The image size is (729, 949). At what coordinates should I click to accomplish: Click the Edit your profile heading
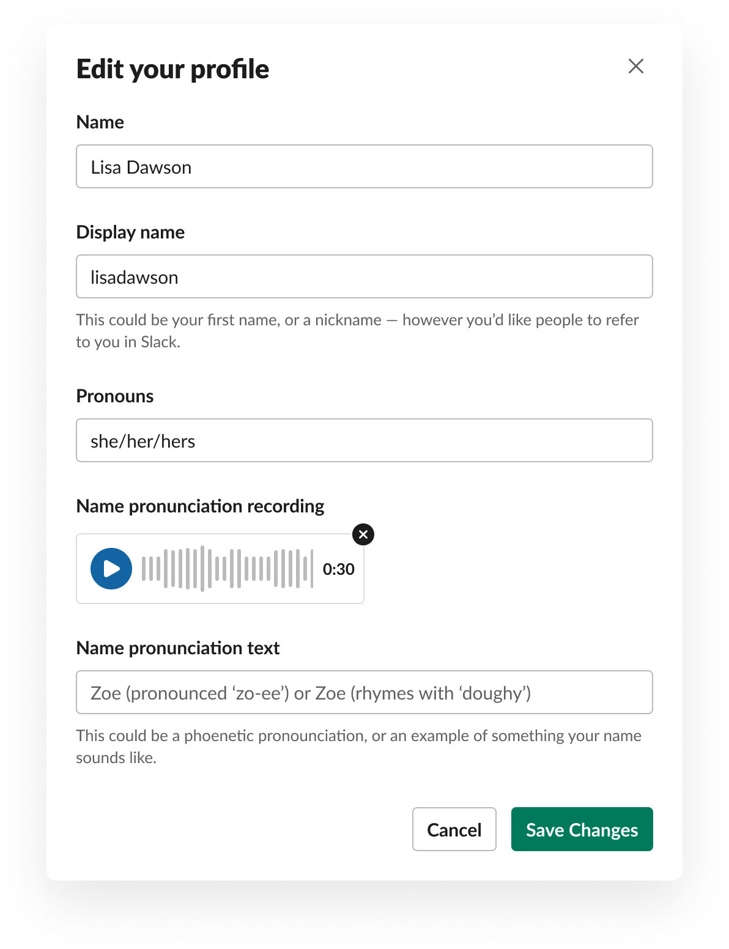click(x=172, y=69)
